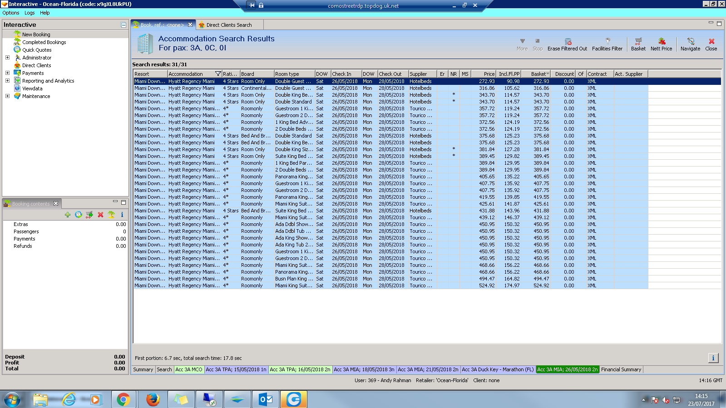Image resolution: width=726 pixels, height=408 pixels.
Task: Click the red Close toolbar icon
Action: [711, 41]
